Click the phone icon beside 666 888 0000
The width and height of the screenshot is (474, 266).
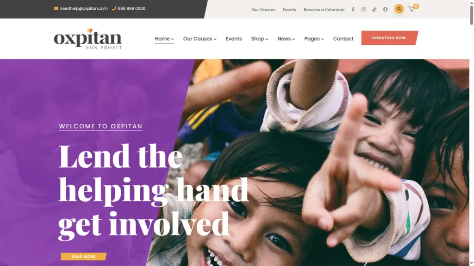coord(114,8)
